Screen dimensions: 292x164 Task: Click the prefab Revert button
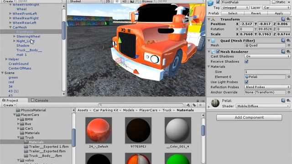click(255, 13)
